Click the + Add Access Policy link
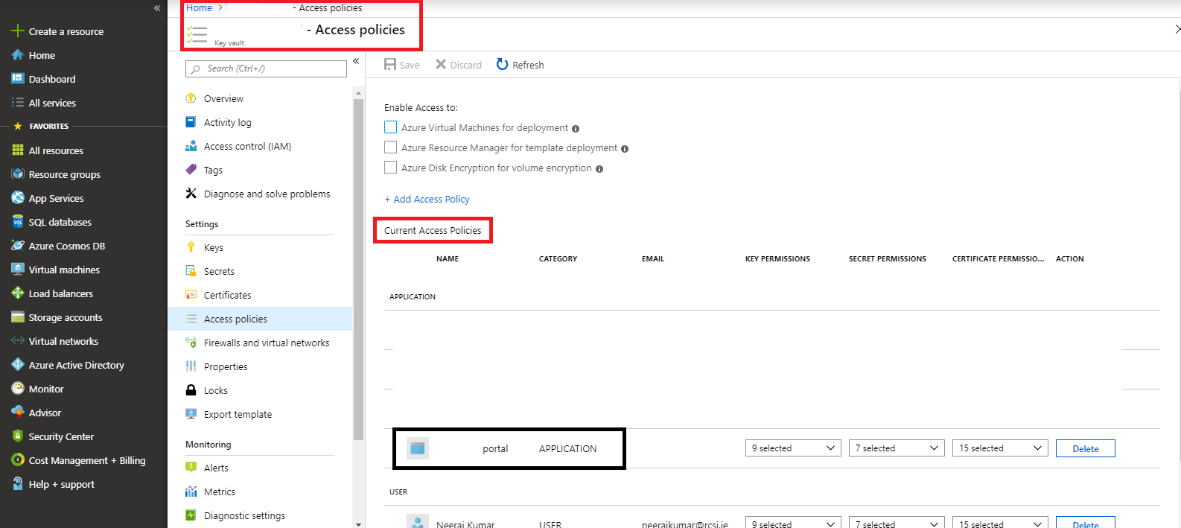 pos(427,199)
